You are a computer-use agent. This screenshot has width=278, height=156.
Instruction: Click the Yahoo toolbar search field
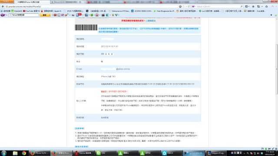24,15
